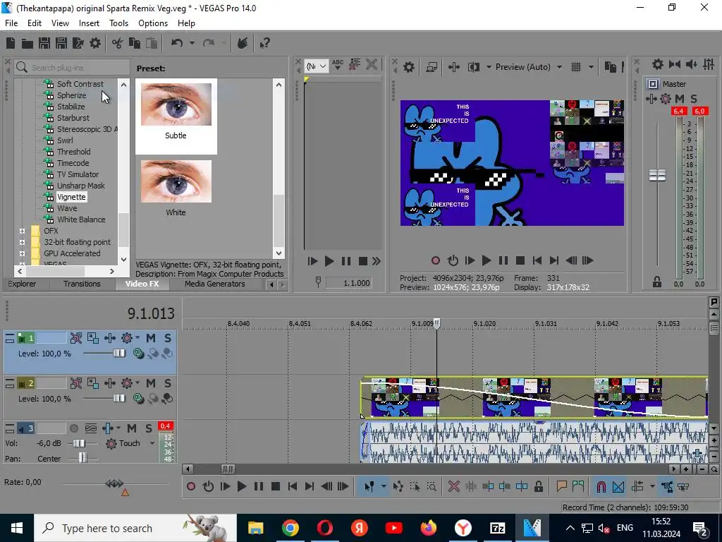
Task: Open Split Screen View icon in preview
Action: (473, 67)
